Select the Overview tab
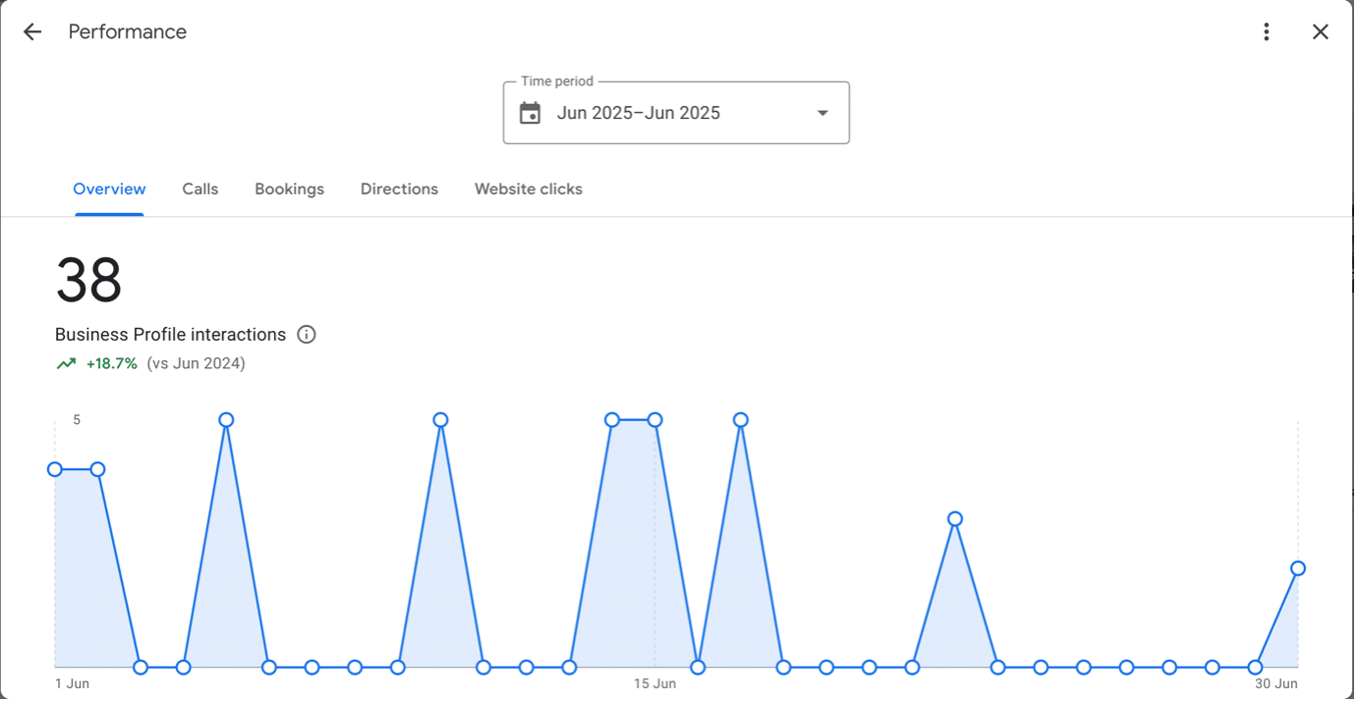Viewport: 1357px width, 702px height. [x=109, y=189]
